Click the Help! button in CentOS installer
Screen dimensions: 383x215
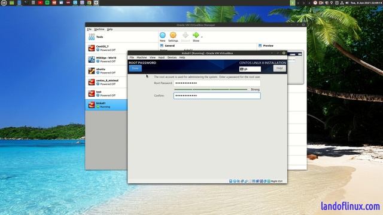coord(279,68)
